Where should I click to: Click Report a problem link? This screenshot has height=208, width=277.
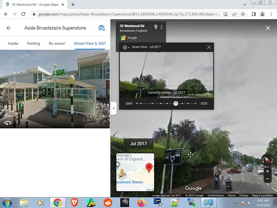pos(262,196)
